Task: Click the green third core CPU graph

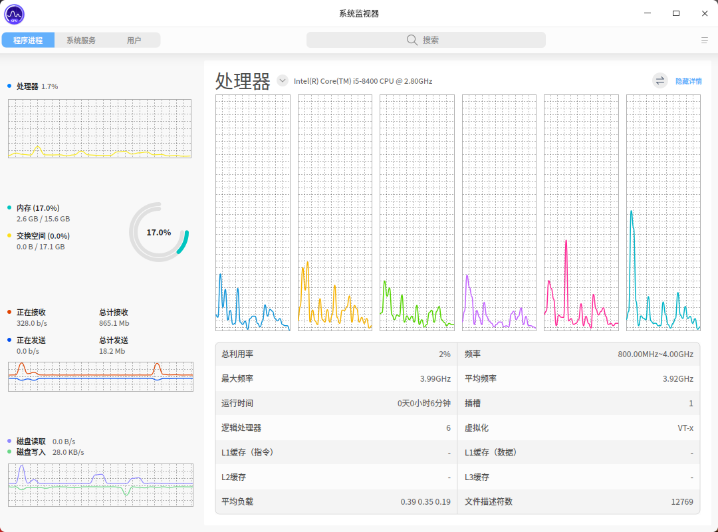Action: click(417, 213)
